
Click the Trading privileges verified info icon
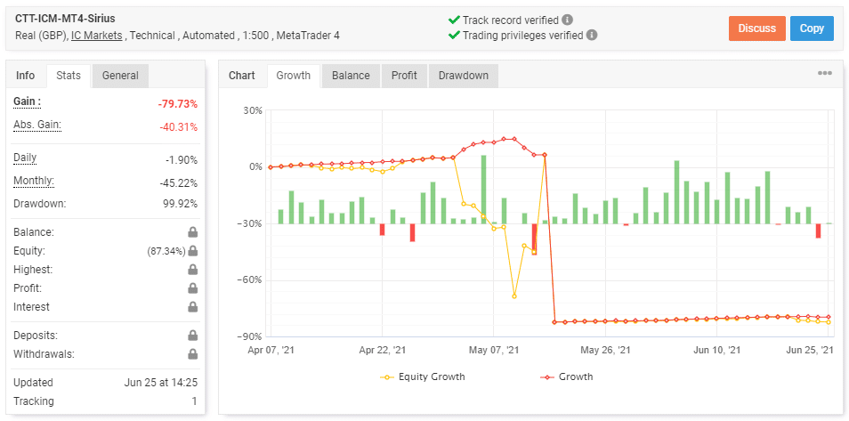click(592, 36)
